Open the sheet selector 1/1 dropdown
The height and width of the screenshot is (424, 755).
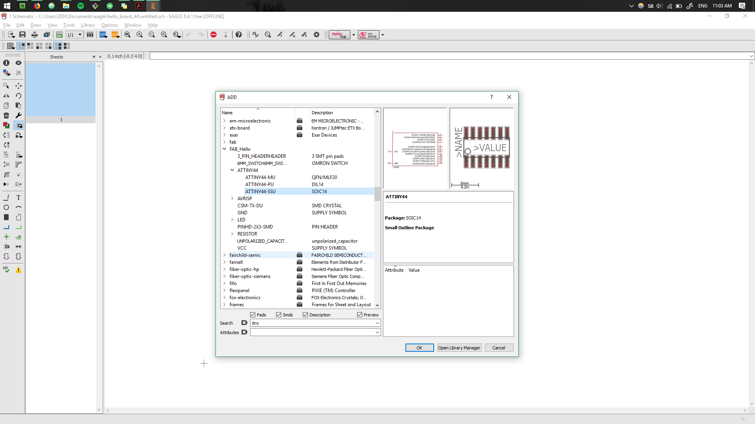pyautogui.click(x=80, y=35)
